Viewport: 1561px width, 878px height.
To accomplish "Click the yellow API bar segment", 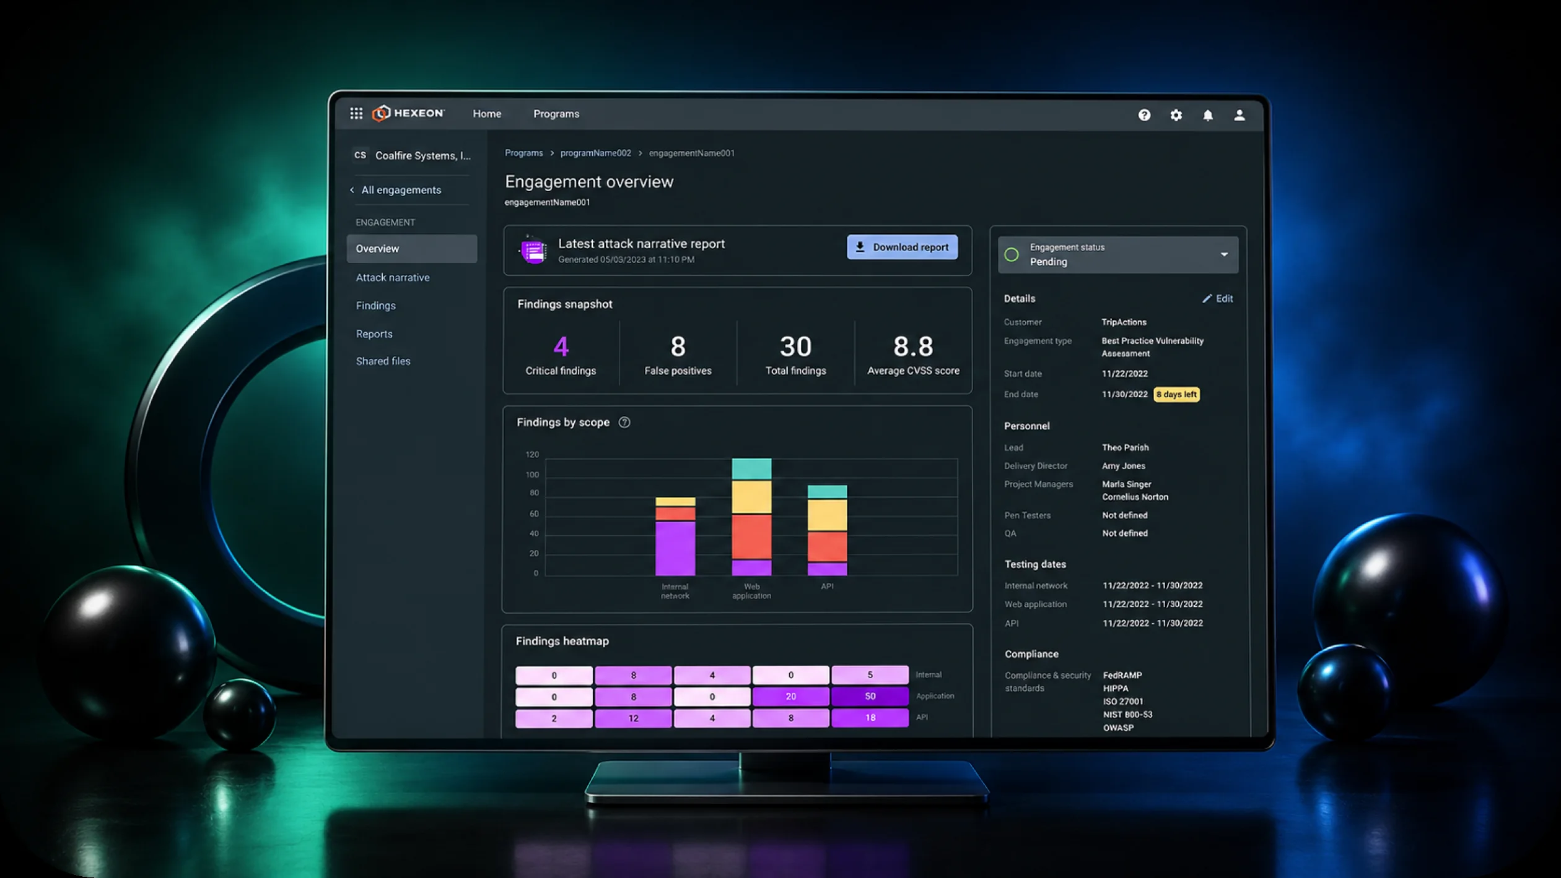I will [827, 514].
